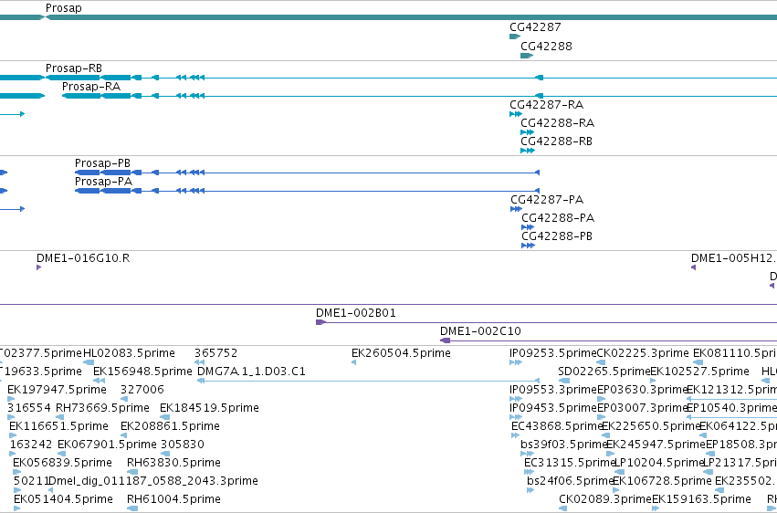This screenshot has width=777, height=513.
Task: Select the CK02225.3prime label
Action: click(x=643, y=353)
